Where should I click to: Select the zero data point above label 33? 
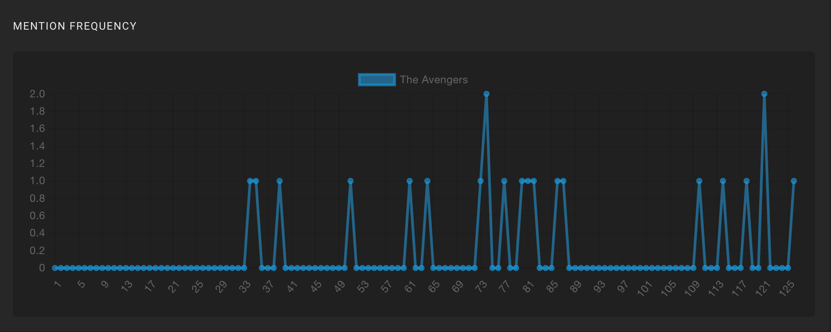coord(244,268)
